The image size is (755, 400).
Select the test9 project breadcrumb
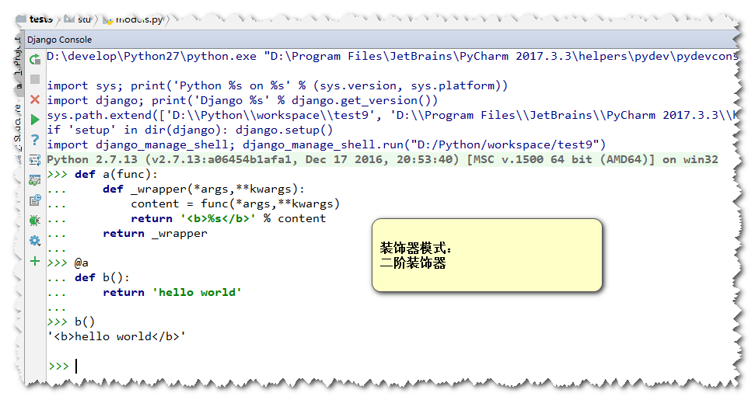(x=36, y=19)
